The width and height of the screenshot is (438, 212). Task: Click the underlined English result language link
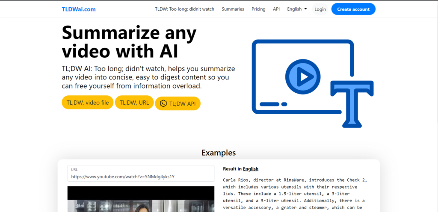coord(250,169)
